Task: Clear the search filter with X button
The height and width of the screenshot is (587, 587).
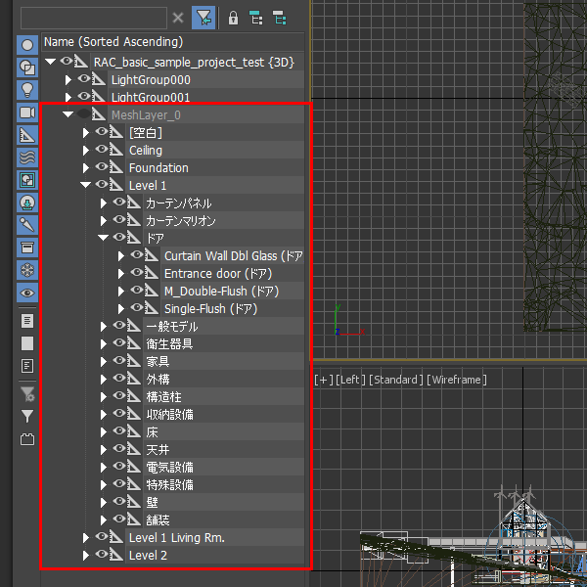Action: [x=177, y=18]
